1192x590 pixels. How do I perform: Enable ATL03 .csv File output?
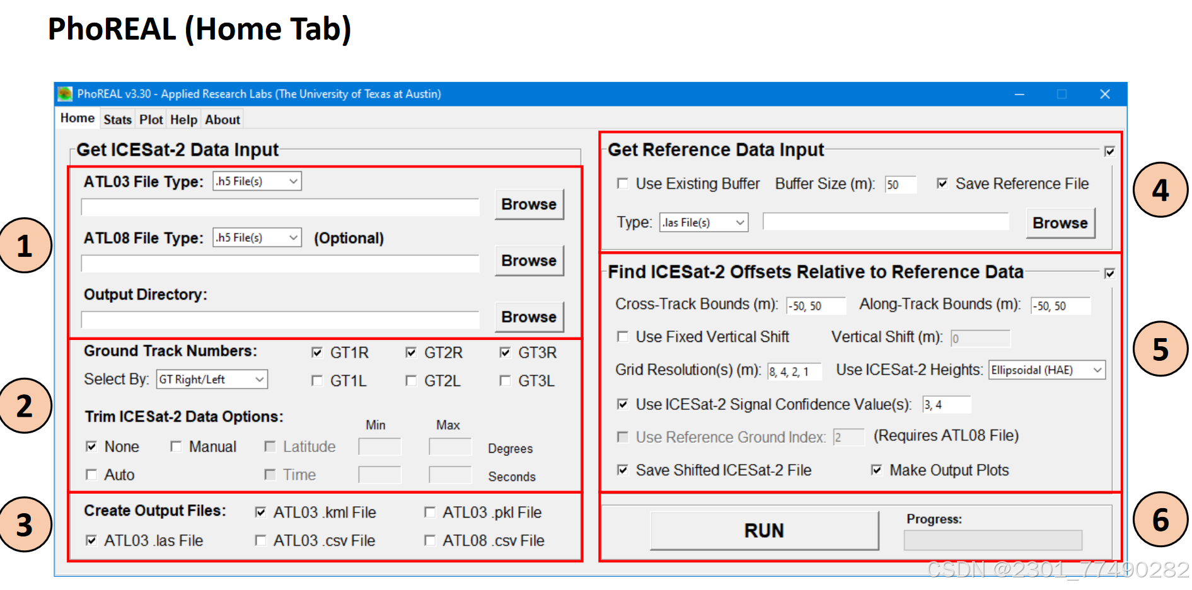coord(260,540)
